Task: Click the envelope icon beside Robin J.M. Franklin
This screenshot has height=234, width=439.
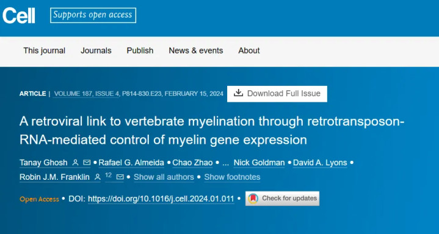Action: (120, 177)
